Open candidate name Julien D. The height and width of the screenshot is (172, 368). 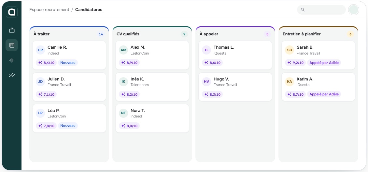(56, 79)
